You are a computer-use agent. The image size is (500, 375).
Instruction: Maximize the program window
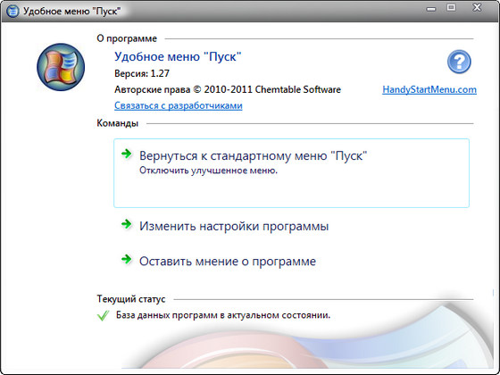pyautogui.click(x=451, y=7)
